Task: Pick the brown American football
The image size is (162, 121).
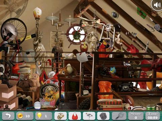Action: coord(129,100)
